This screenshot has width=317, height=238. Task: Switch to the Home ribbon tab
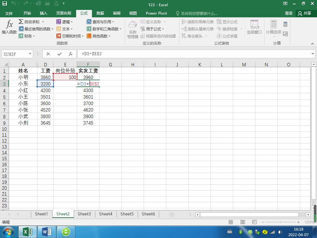(27, 13)
